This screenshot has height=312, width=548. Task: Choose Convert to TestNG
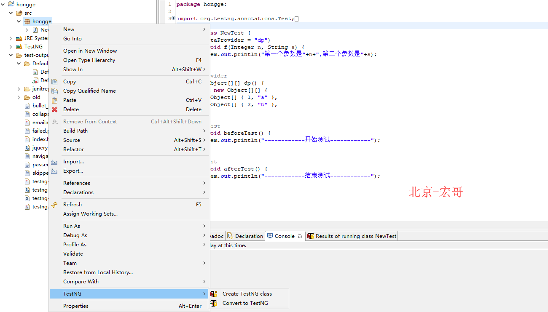click(249, 303)
